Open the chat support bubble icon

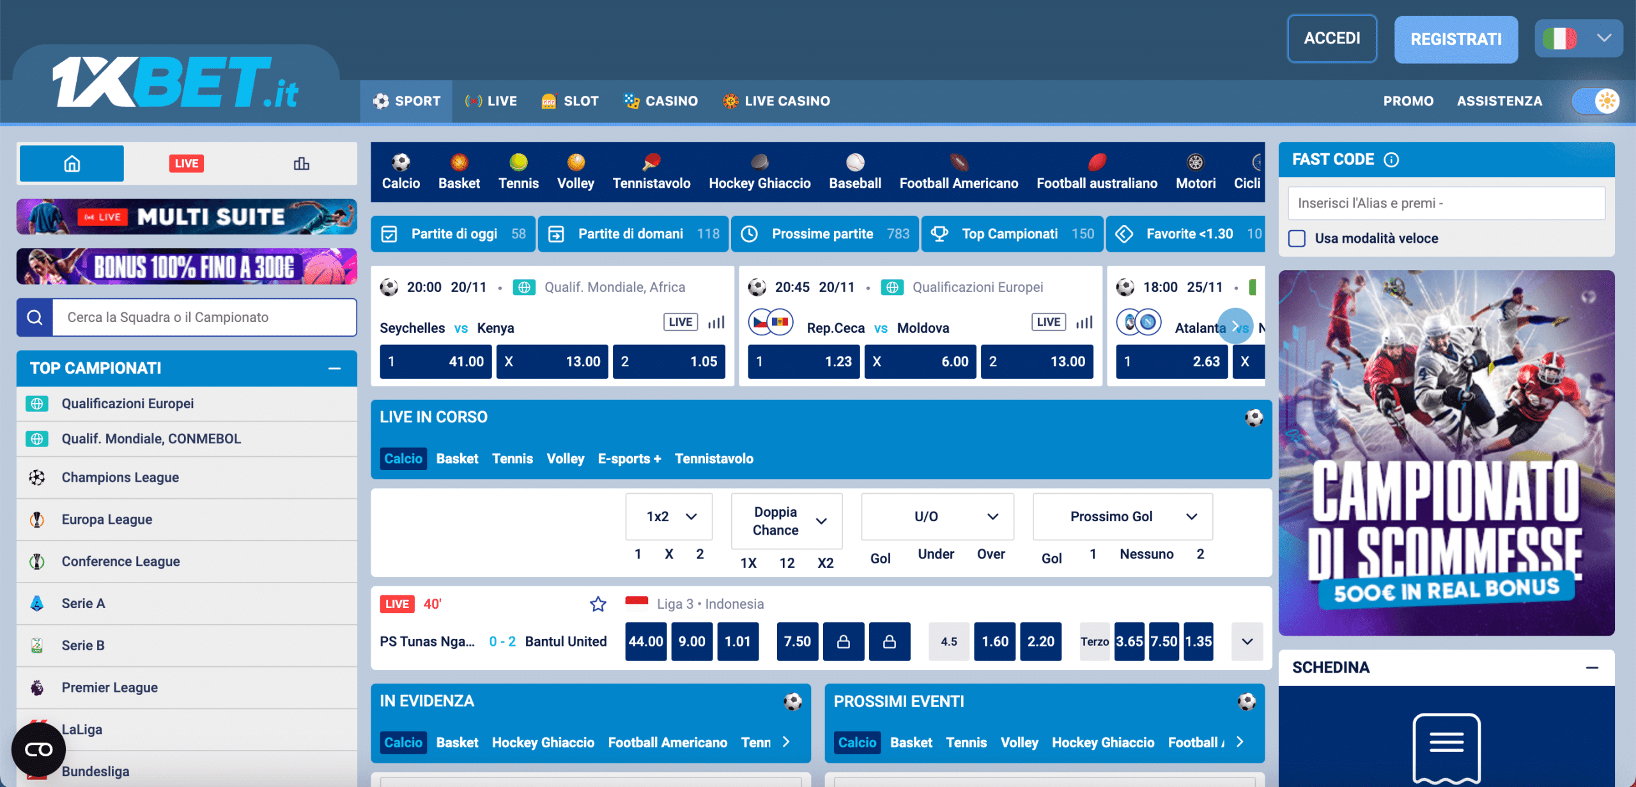38,749
